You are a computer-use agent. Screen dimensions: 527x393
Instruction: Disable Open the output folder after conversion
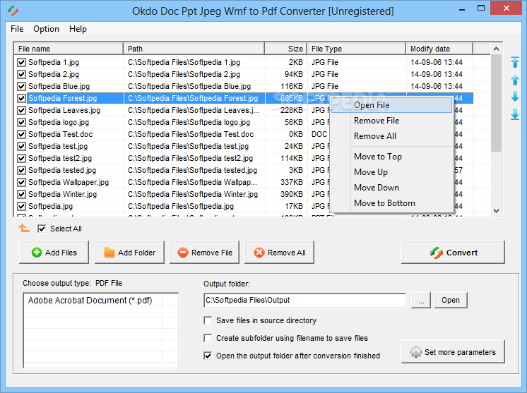click(208, 356)
